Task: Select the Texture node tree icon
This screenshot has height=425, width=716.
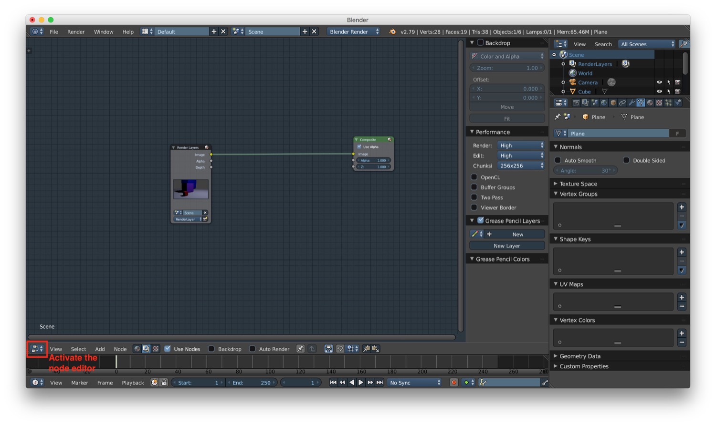Action: tap(155, 349)
